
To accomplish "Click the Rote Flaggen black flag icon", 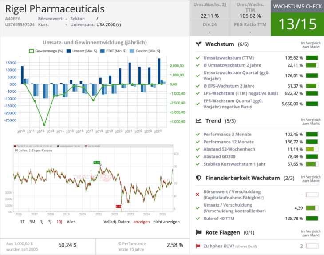I will click(198, 232).
